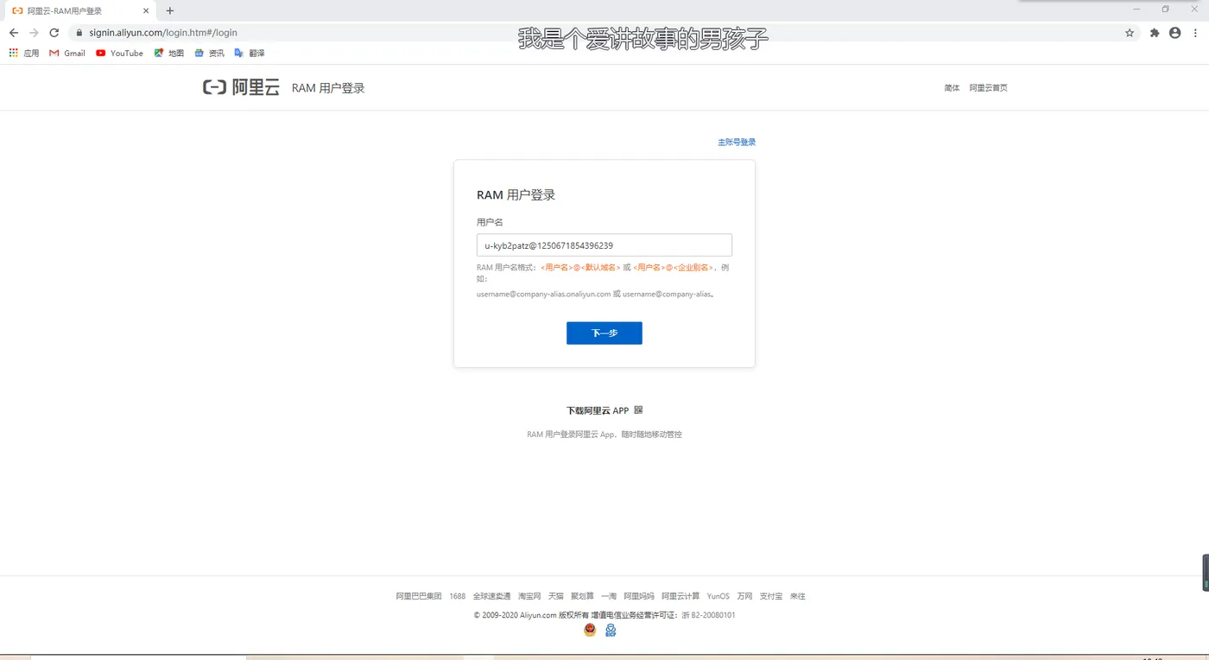This screenshot has width=1209, height=660.
Task: Click the padlock site info icon
Action: 79,33
